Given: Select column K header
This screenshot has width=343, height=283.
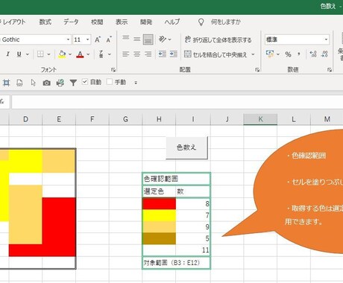Looking at the screenshot, I should point(260,119).
